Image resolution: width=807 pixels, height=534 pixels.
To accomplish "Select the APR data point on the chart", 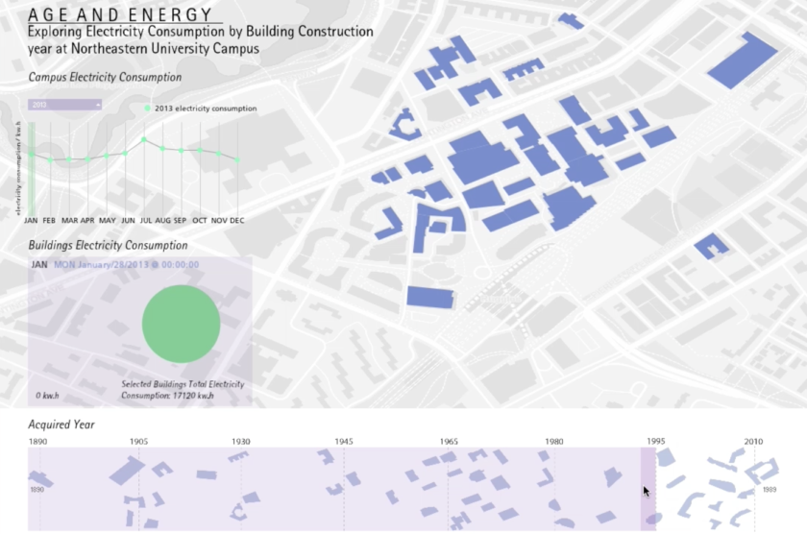I will pos(87,159).
